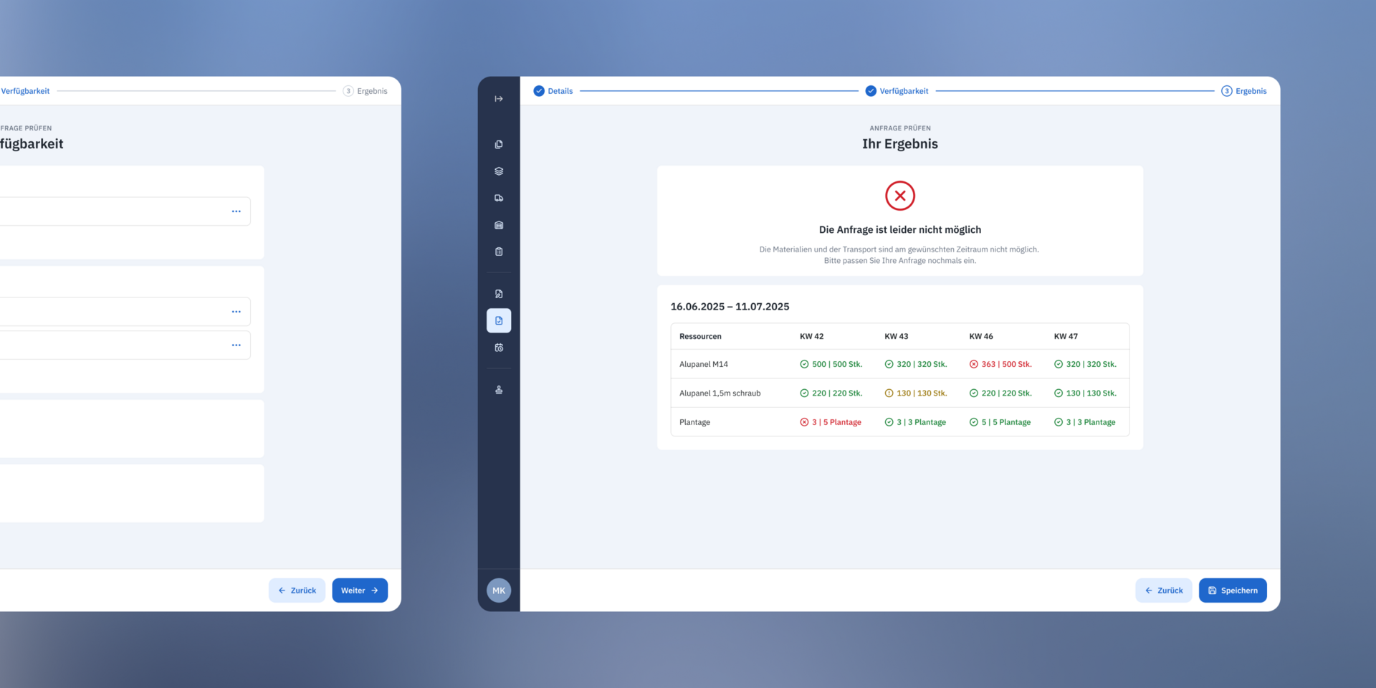Open the truck transport icon in sidebar
1376x688 pixels.
(x=499, y=198)
